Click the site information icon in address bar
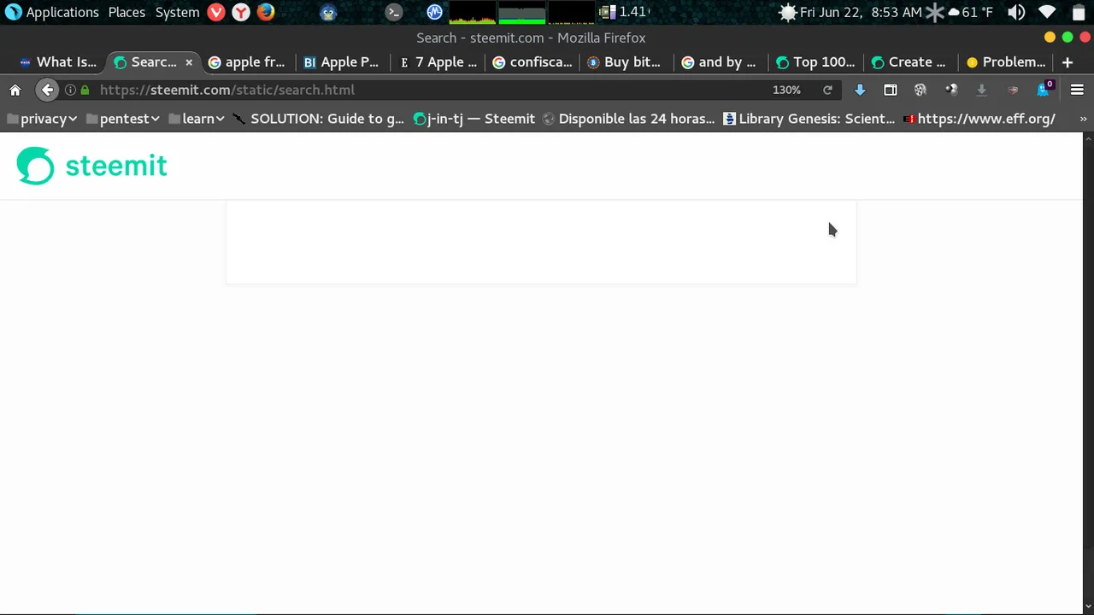This screenshot has height=615, width=1094. pyautogui.click(x=70, y=90)
